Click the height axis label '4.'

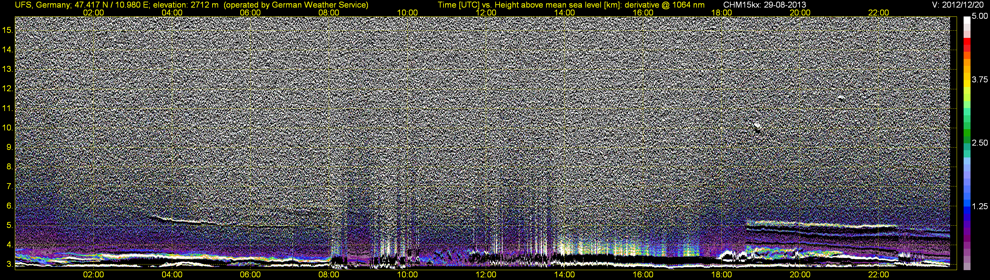pos(10,245)
